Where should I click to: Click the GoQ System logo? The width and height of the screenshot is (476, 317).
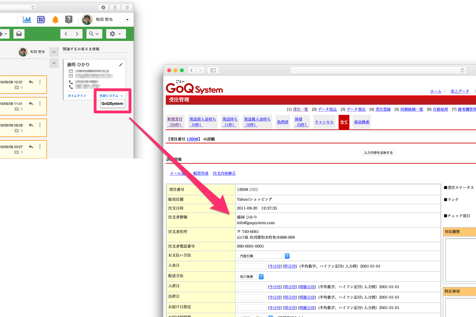[x=194, y=87]
